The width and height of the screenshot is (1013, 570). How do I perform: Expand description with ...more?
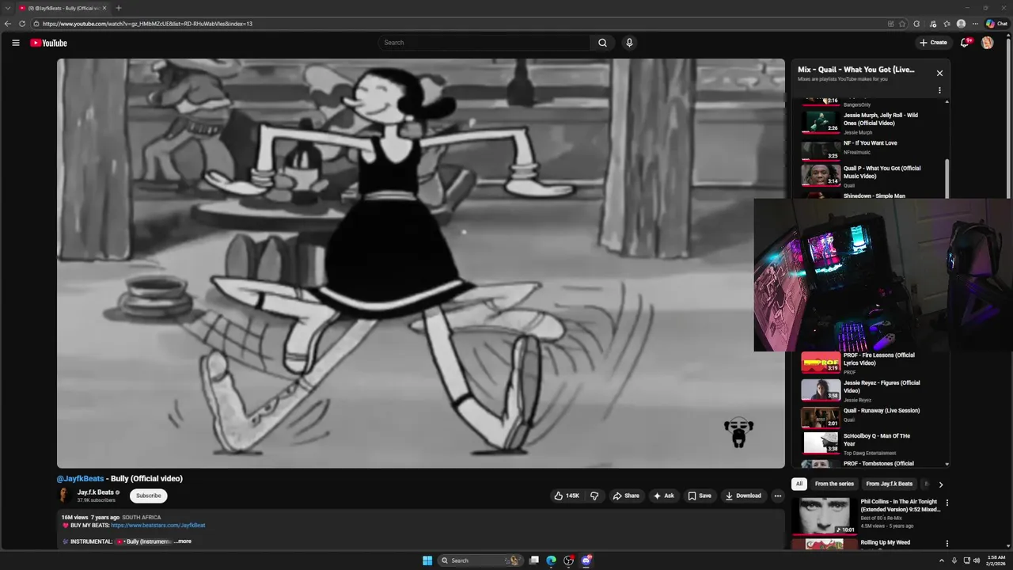tap(183, 541)
